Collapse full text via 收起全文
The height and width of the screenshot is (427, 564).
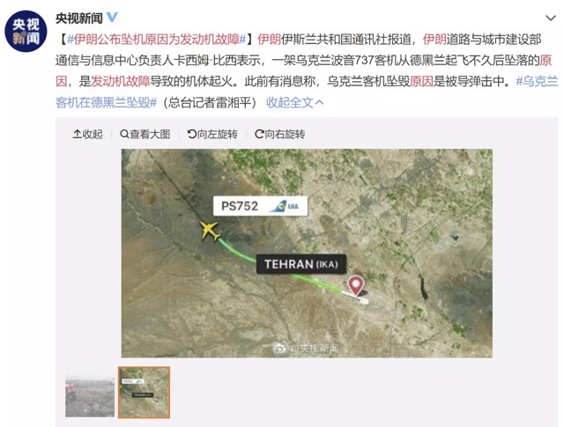coord(294,103)
